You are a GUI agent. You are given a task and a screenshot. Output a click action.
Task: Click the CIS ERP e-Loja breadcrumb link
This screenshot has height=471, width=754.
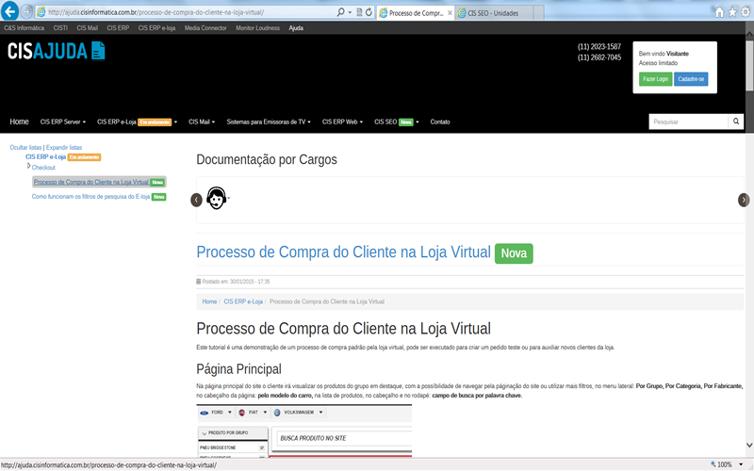(x=243, y=301)
